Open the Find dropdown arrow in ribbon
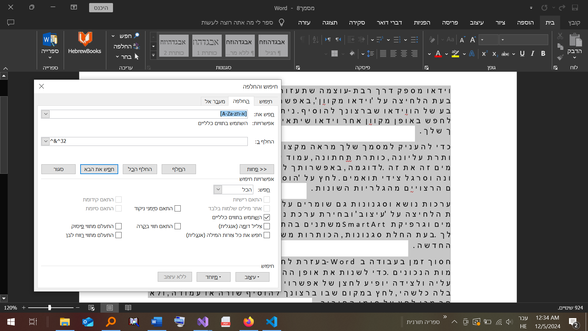Image resolution: width=588 pixels, height=331 pixels. [113, 36]
